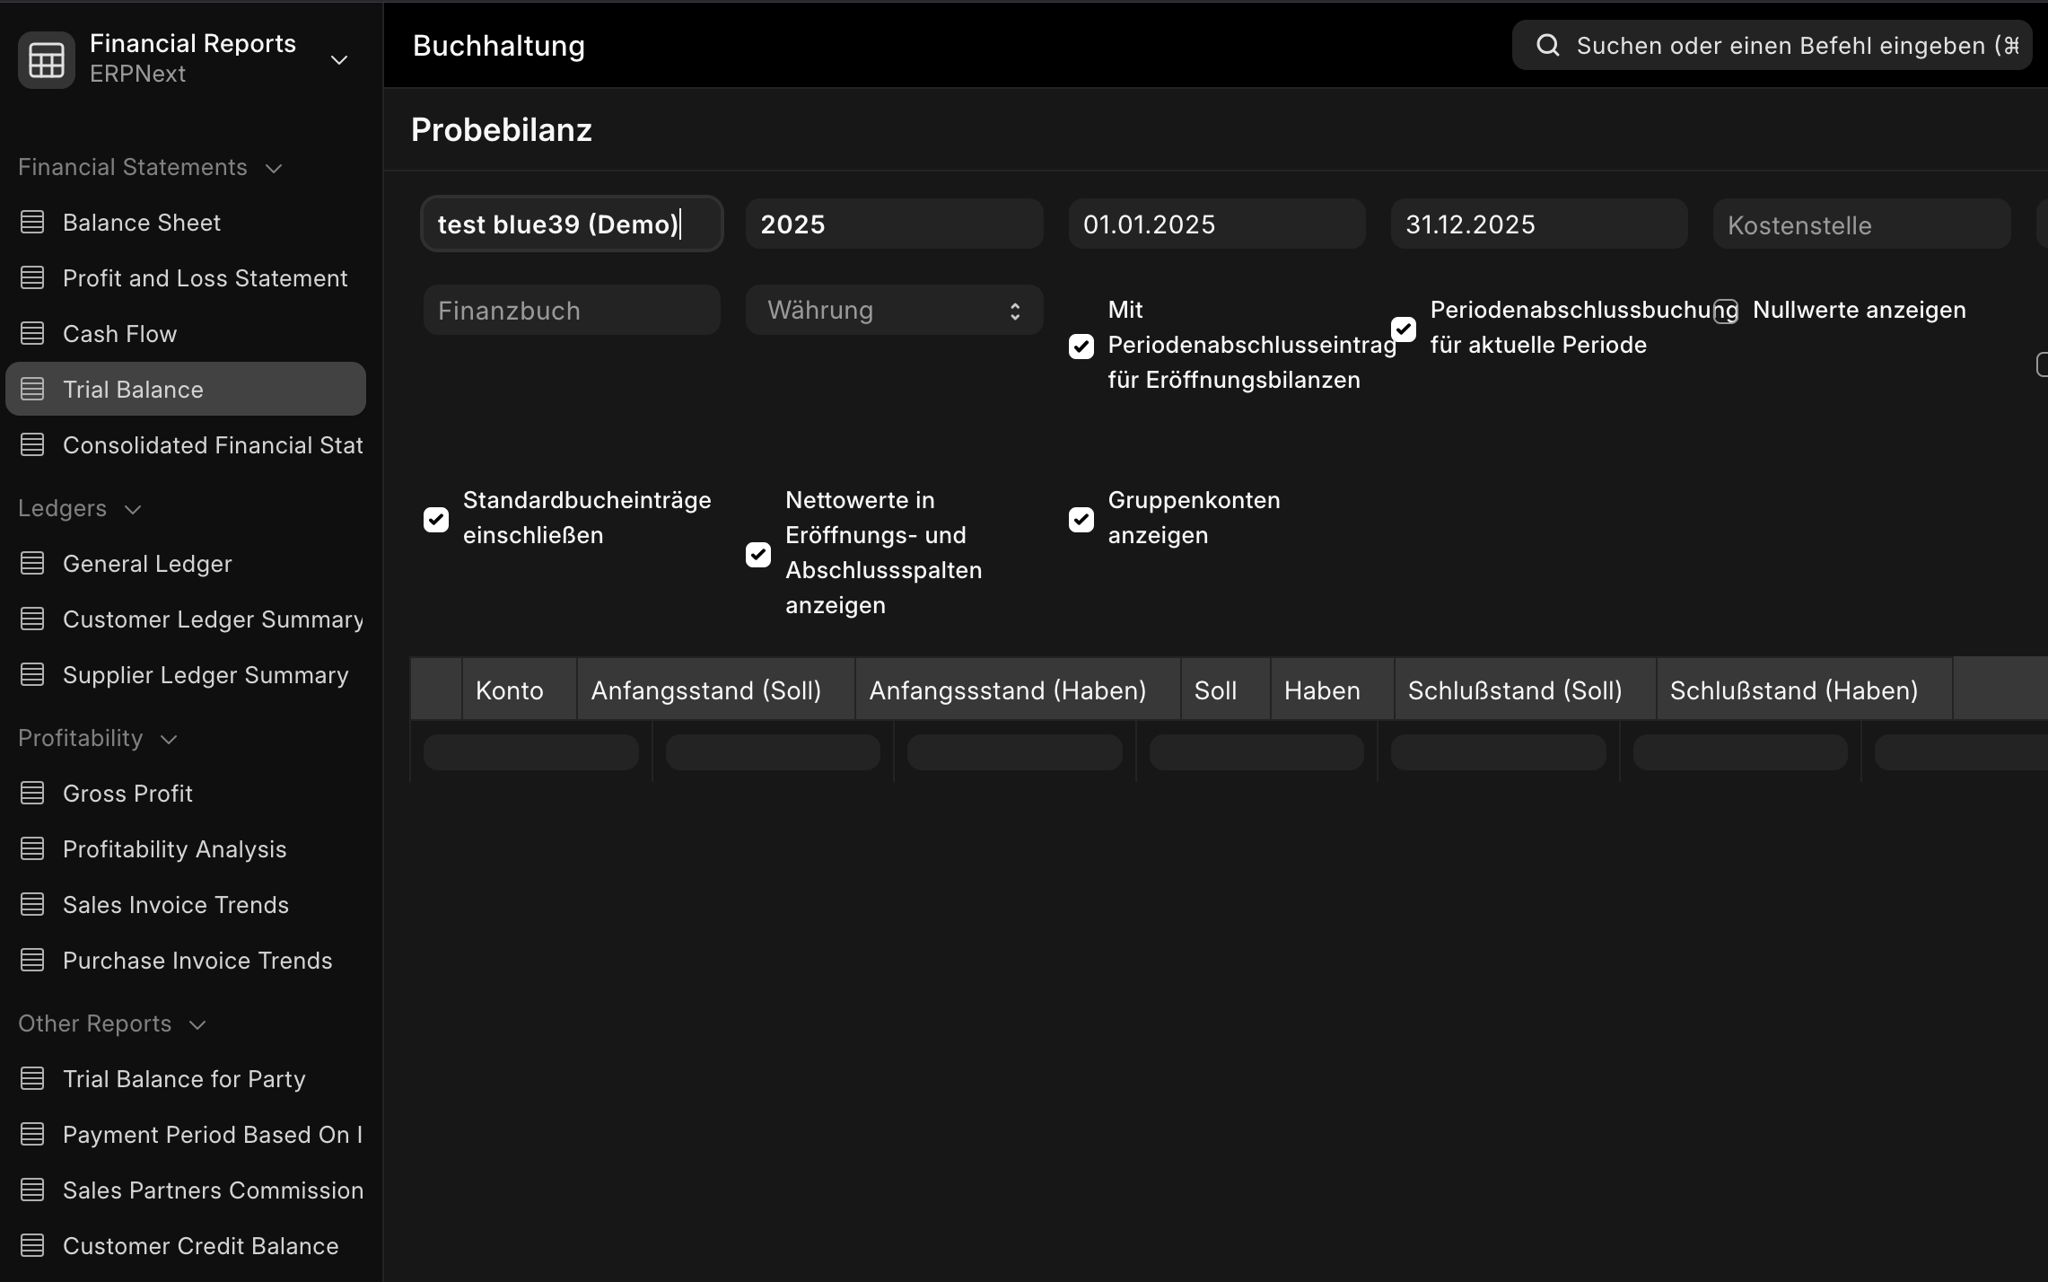Click the General Ledger list icon
2048x1282 pixels.
pos(32,564)
